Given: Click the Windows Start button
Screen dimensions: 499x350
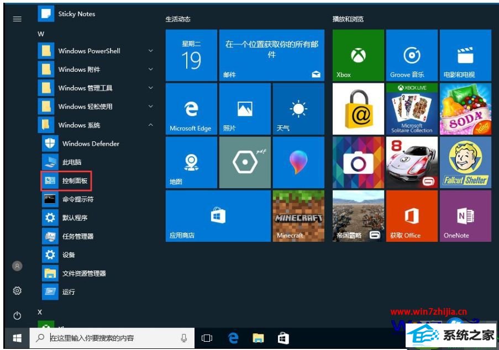Looking at the screenshot, I should (17, 338).
